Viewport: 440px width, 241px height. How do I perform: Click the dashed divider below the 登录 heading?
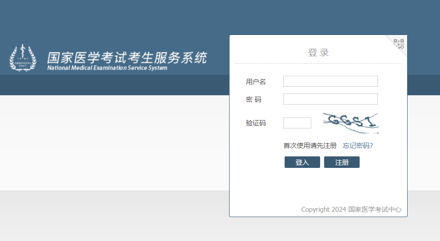(318, 64)
